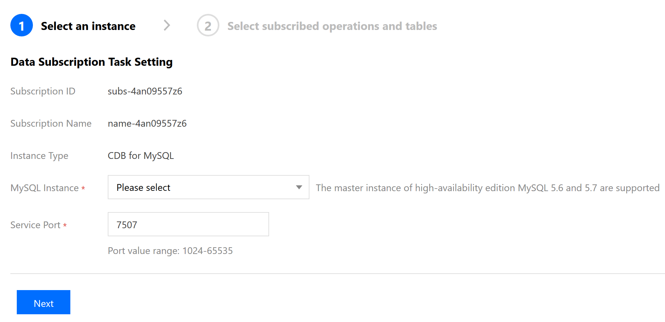Focus the Service Port input field
This screenshot has height=322, width=665.
pyautogui.click(x=188, y=224)
